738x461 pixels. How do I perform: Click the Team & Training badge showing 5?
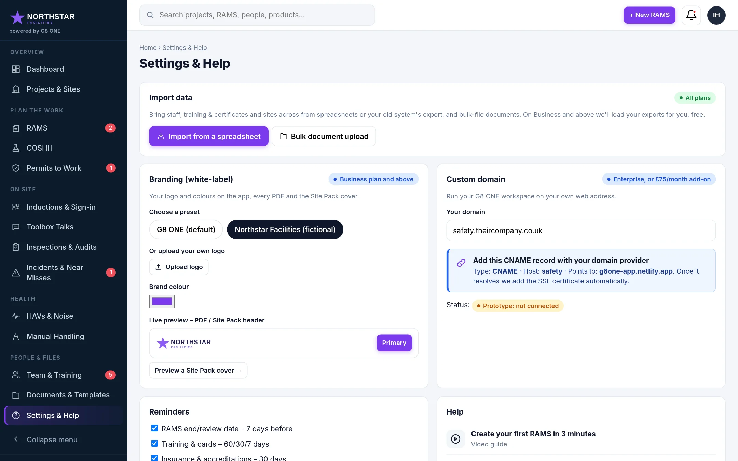(110, 375)
